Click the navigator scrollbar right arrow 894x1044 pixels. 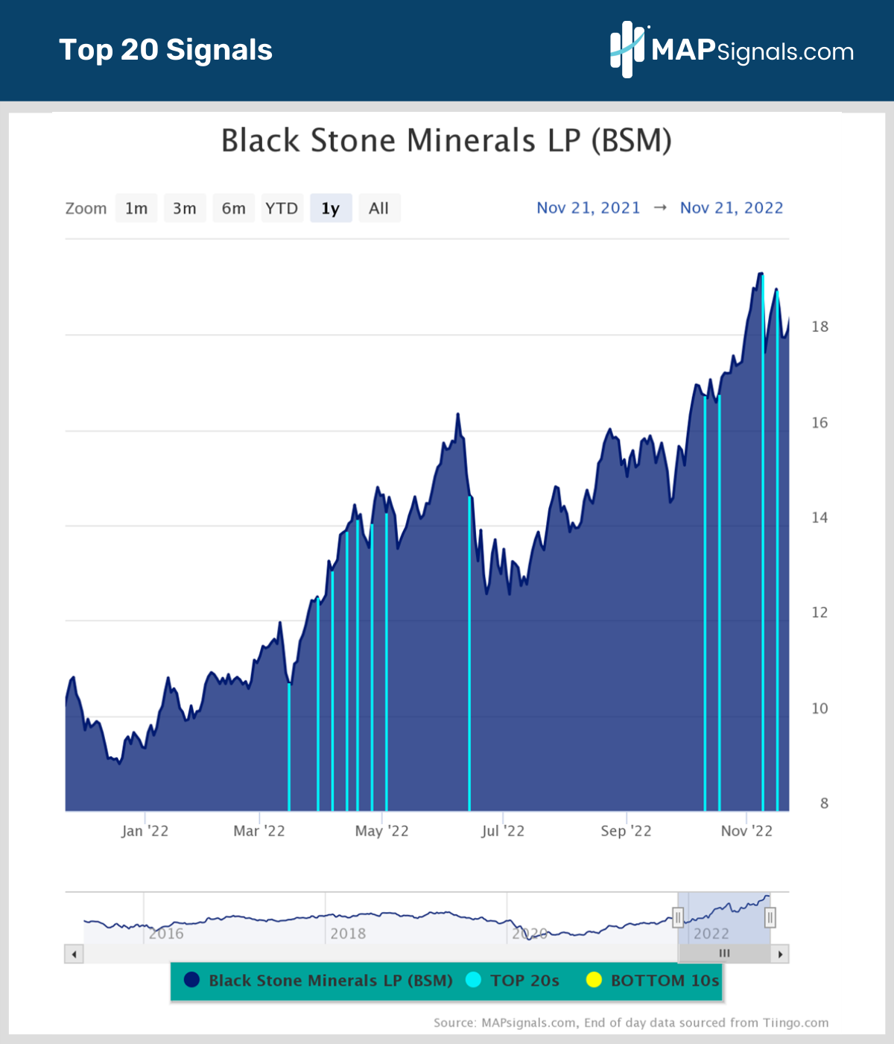(x=780, y=954)
